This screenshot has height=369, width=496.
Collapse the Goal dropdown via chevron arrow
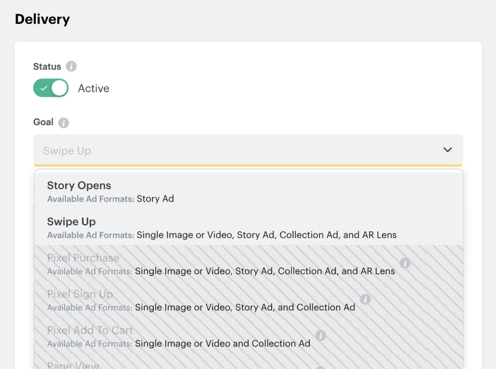pyautogui.click(x=447, y=150)
